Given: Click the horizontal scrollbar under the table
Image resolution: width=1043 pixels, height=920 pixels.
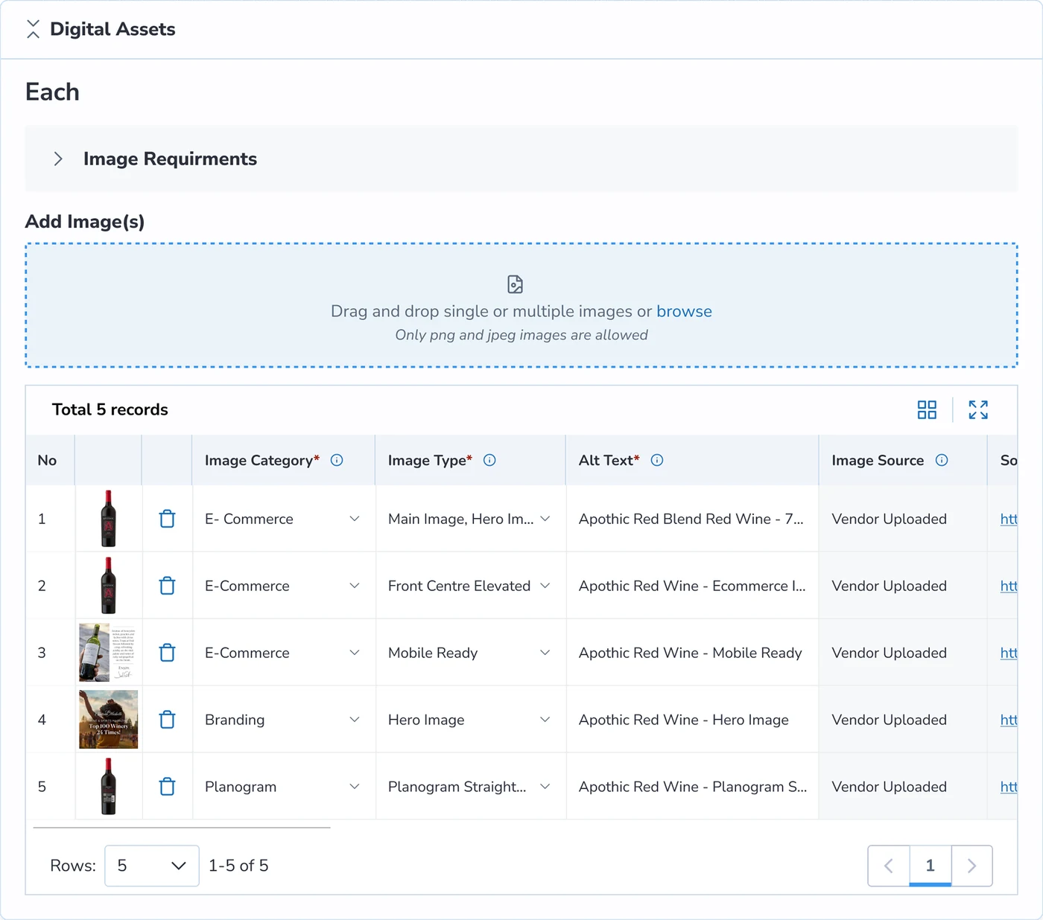Looking at the screenshot, I should tap(182, 827).
